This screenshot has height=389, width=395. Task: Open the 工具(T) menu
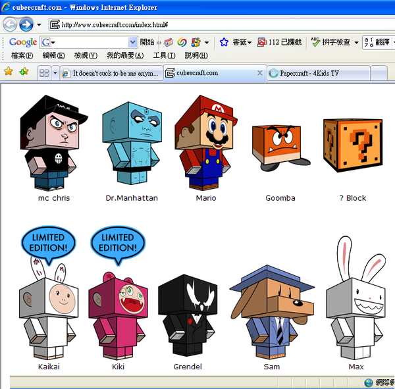coord(164,55)
